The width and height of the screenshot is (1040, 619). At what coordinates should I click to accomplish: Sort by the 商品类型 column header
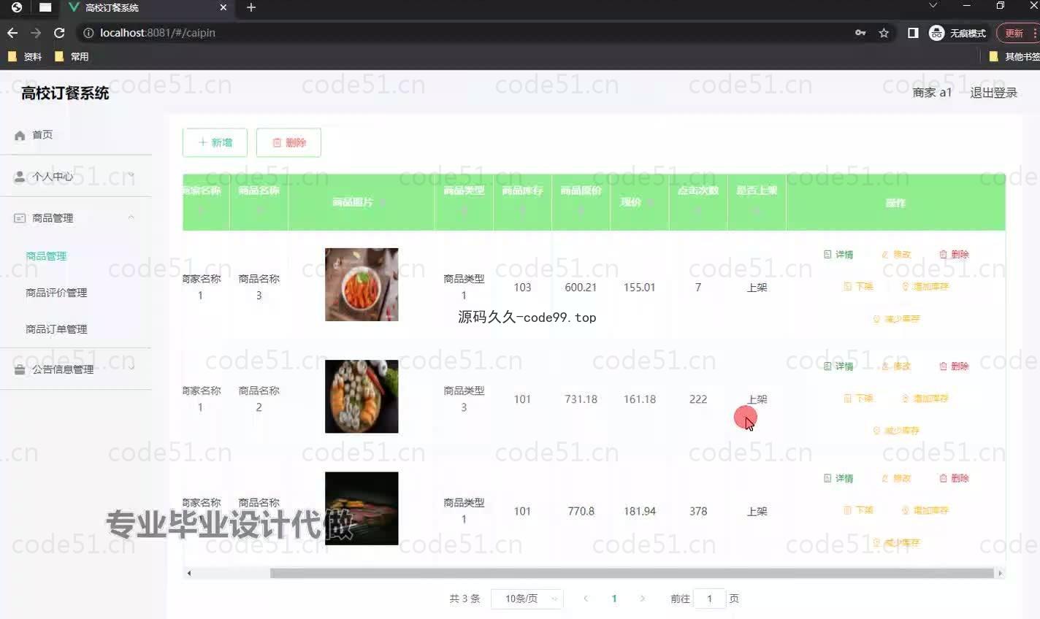pyautogui.click(x=464, y=201)
